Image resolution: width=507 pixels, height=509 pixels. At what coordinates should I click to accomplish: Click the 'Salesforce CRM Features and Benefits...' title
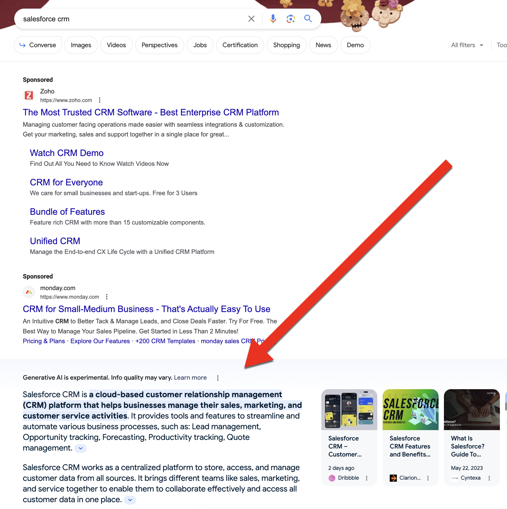(410, 446)
